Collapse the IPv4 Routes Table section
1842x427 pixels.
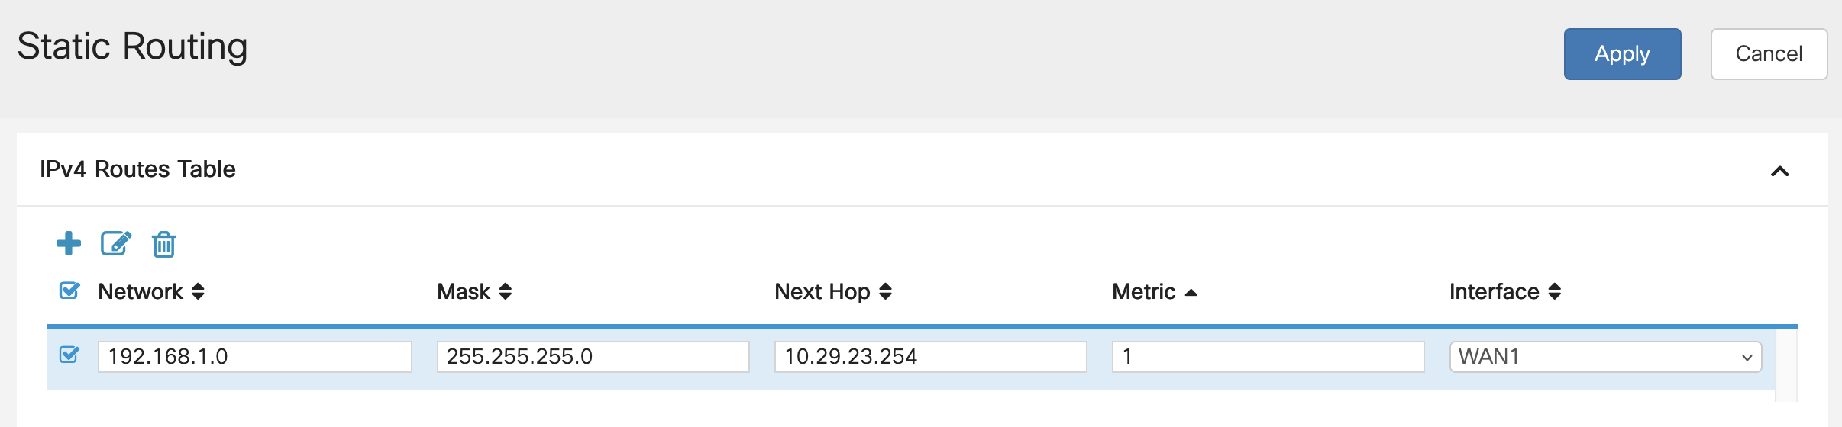[1779, 171]
